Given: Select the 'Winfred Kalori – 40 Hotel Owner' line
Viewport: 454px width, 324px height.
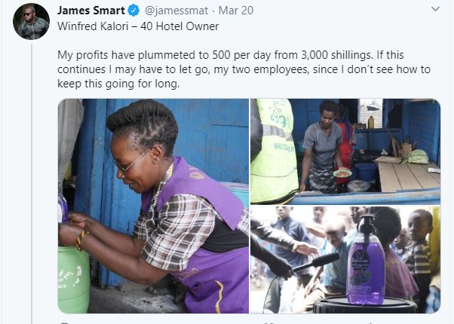Looking at the screenshot, I should pos(138,26).
